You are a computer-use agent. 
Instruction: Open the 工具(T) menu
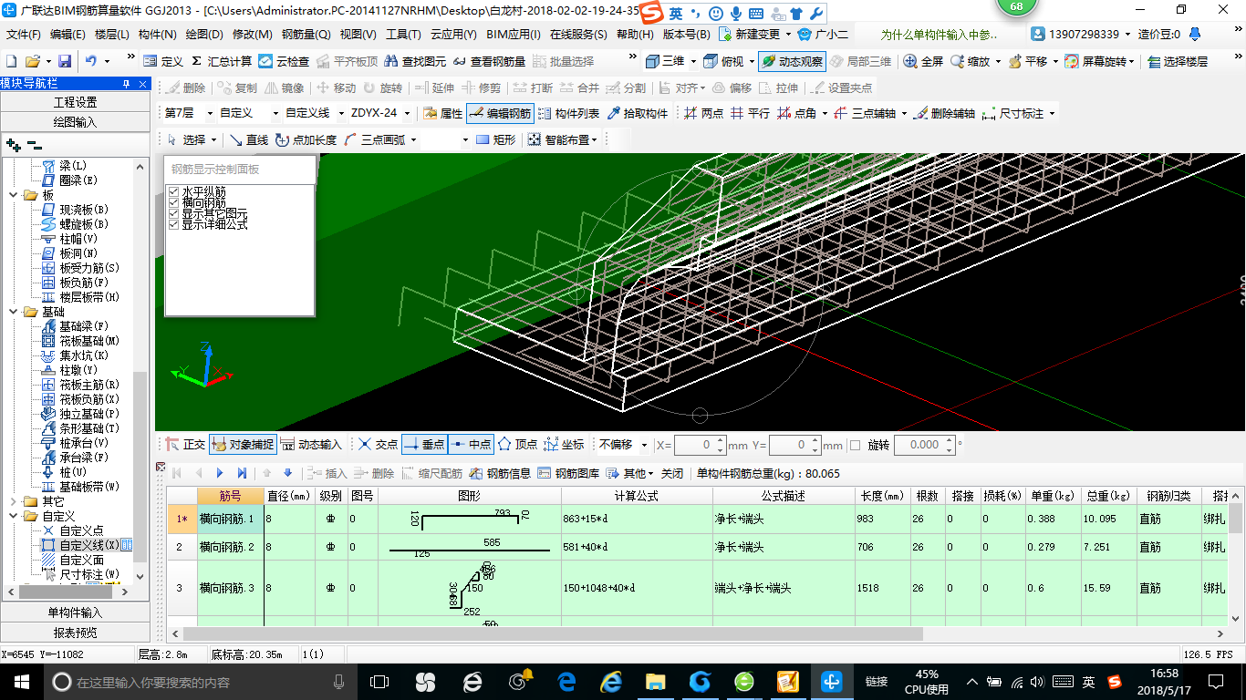click(x=403, y=35)
